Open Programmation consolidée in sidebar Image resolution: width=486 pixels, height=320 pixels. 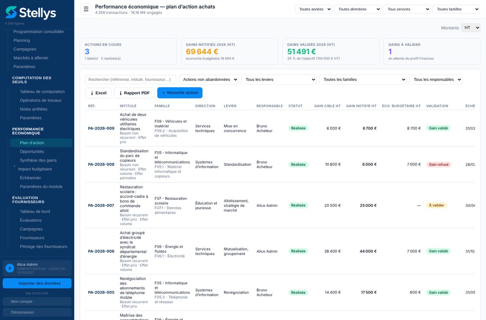pos(38,32)
